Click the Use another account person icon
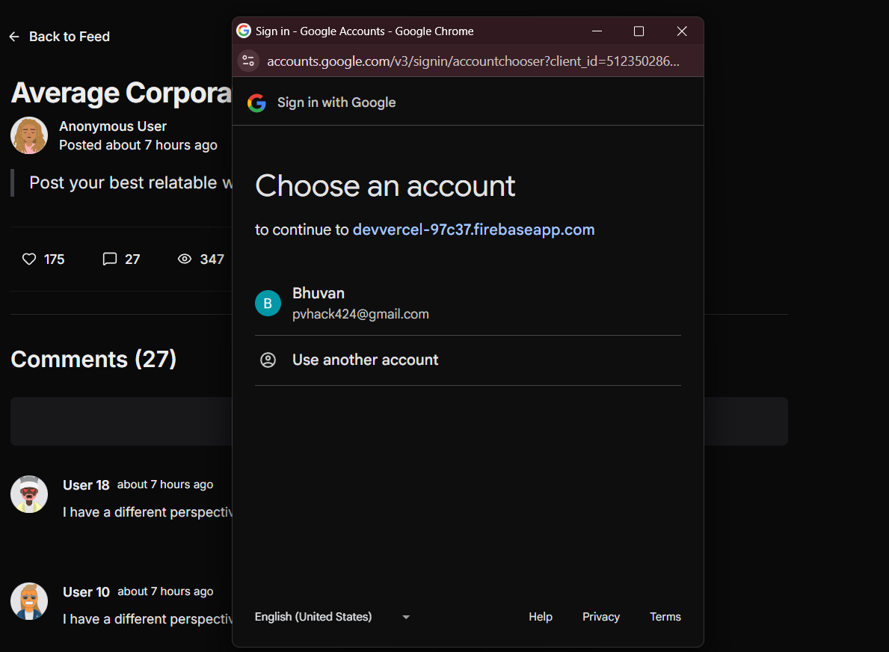 [x=268, y=360]
